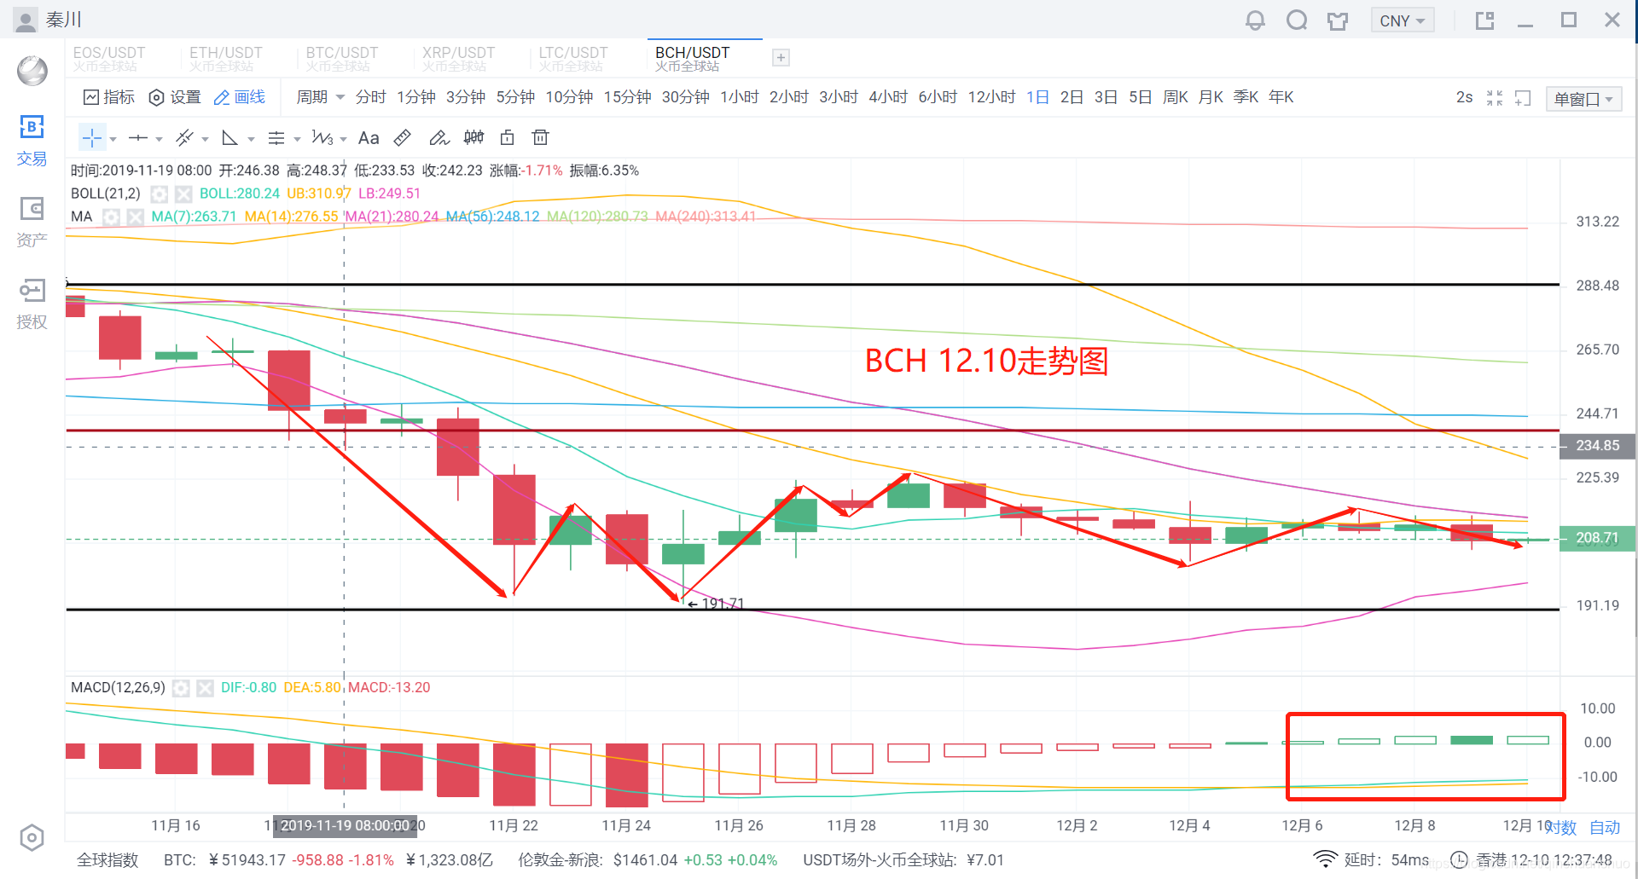Toggle the 画线 drawing mode
Image resolution: width=1638 pixels, height=879 pixels.
(240, 97)
